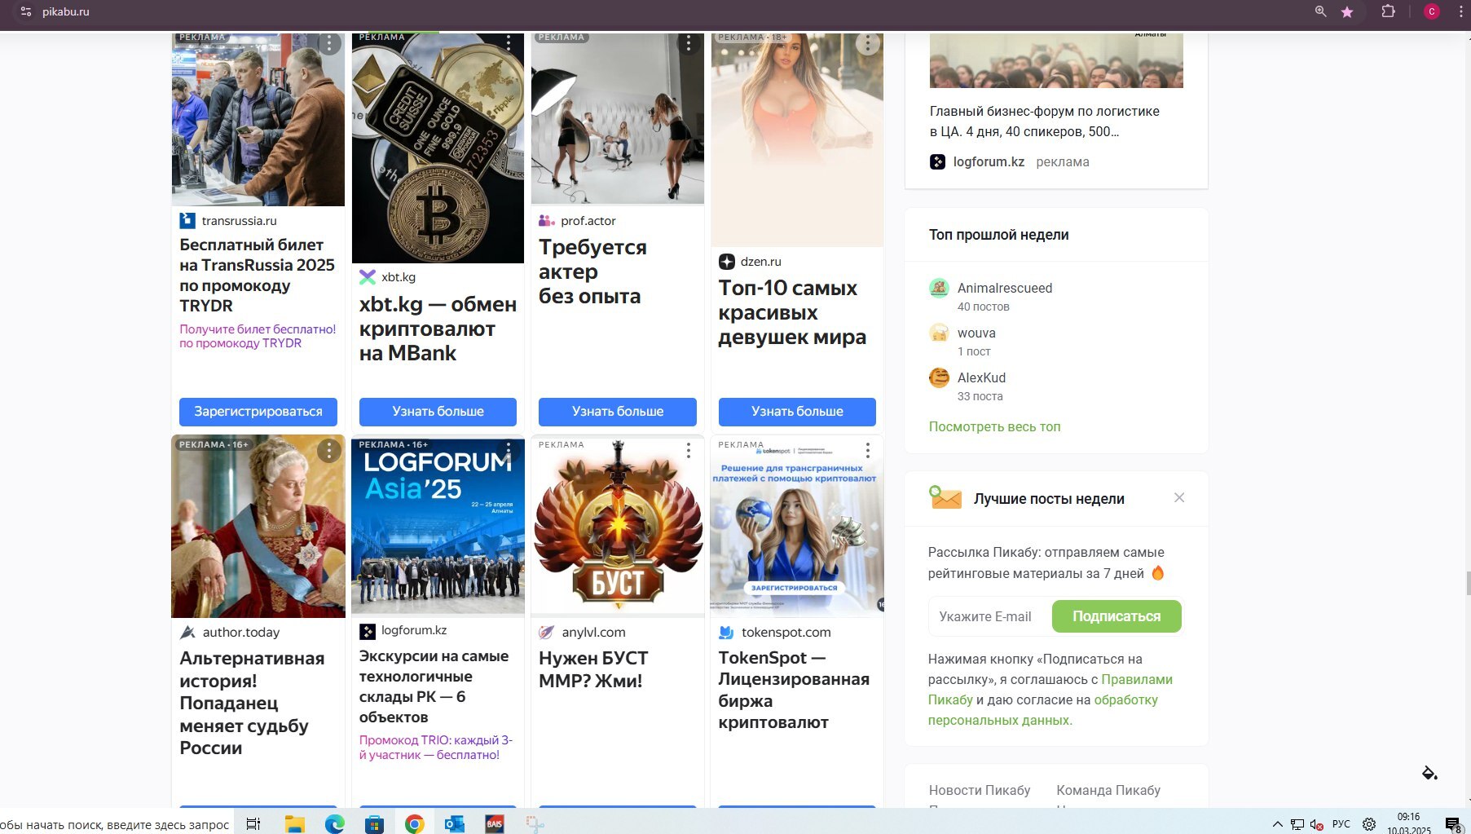This screenshot has width=1471, height=834.
Task: Open Команда Пикабу footer link
Action: [x=1108, y=790]
